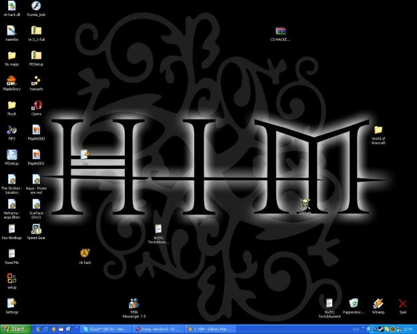Viewport: 417px width, 334px height.
Task: Select the Runda_bob Flash file
Action: click(x=36, y=7)
